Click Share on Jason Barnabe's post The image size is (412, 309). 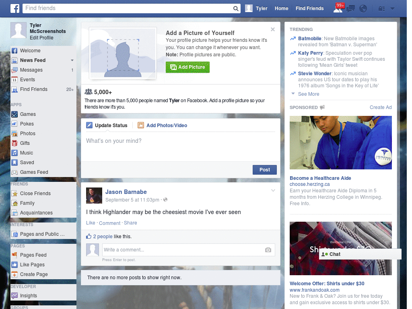[130, 223]
